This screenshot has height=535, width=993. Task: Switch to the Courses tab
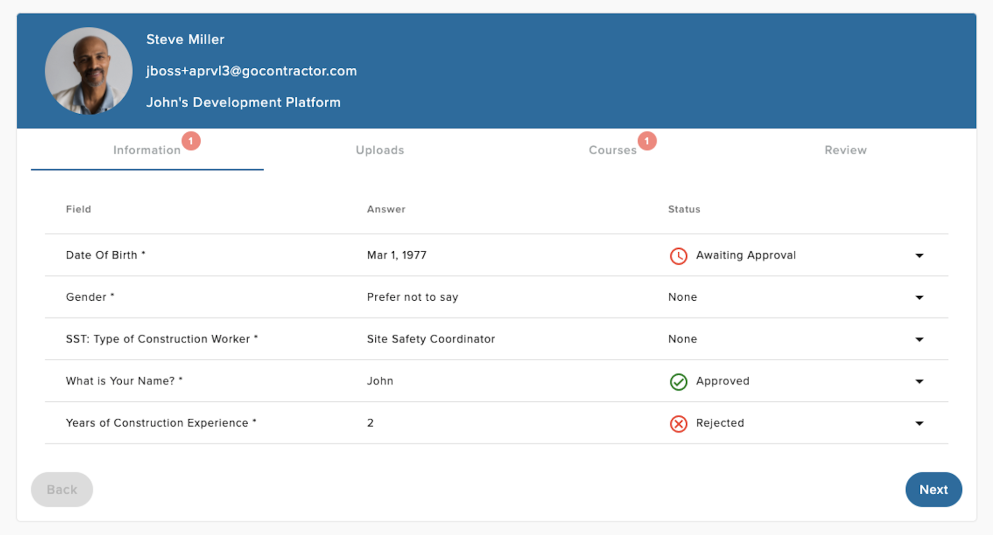click(x=612, y=150)
